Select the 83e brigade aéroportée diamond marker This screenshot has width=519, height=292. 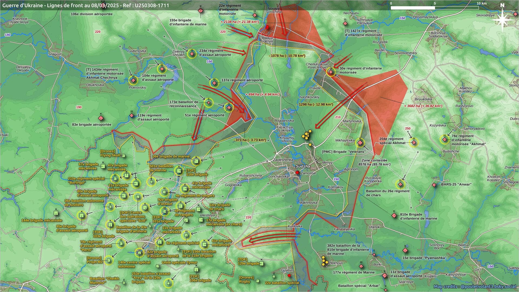tap(101, 118)
